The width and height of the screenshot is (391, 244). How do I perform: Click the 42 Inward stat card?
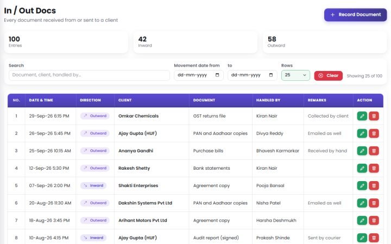coord(195,42)
